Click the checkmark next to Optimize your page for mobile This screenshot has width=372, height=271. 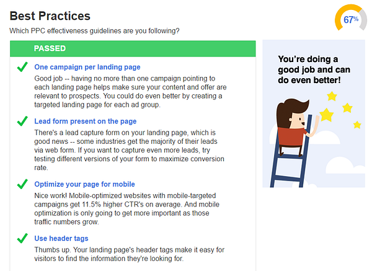click(22, 184)
